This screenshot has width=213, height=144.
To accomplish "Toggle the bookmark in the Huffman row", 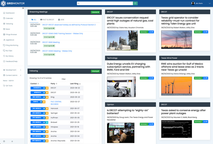I will 44,118.
